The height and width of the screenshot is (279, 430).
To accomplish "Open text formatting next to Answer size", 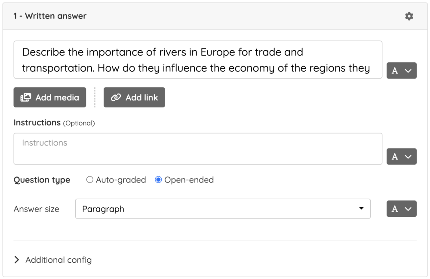I will click(x=401, y=209).
